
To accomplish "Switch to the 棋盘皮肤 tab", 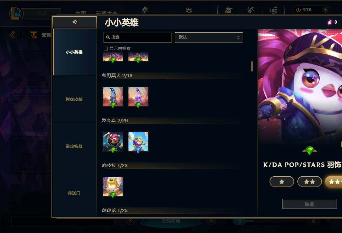I will tap(74, 99).
